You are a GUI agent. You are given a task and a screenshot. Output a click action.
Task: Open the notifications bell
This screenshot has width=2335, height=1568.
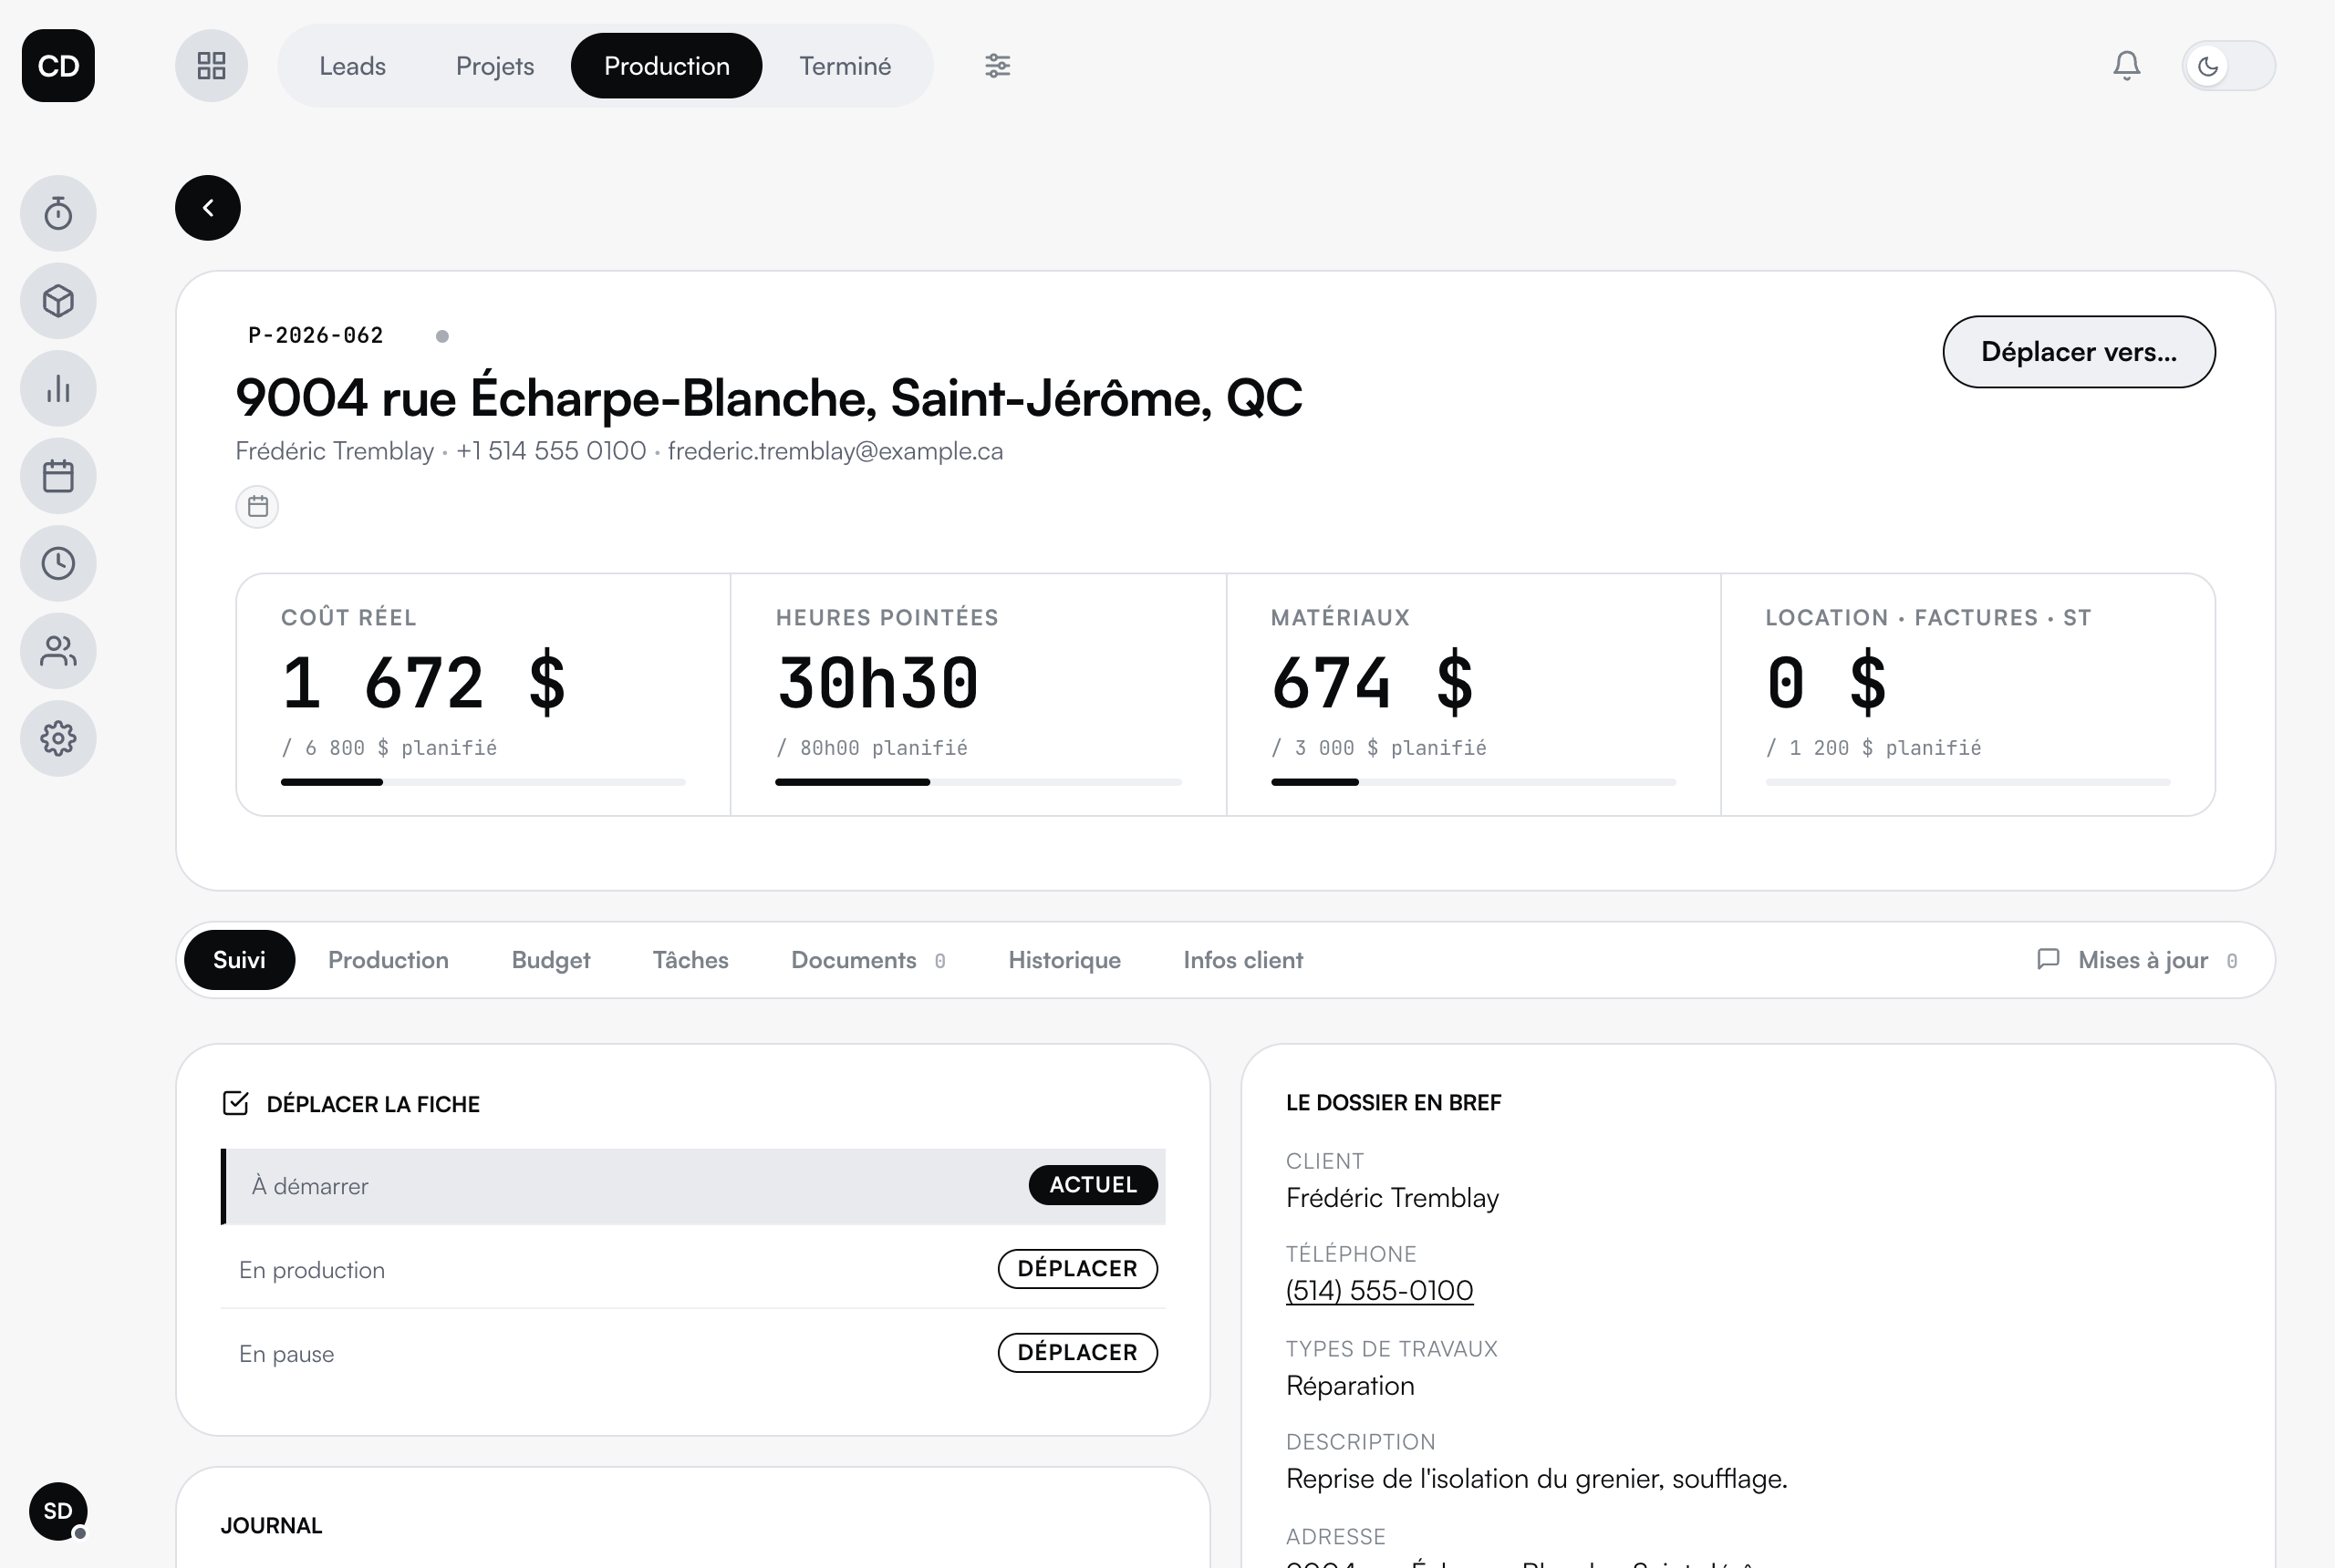coord(2126,66)
